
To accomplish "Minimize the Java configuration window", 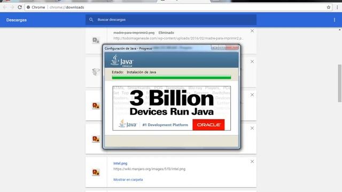I will (x=215, y=47).
